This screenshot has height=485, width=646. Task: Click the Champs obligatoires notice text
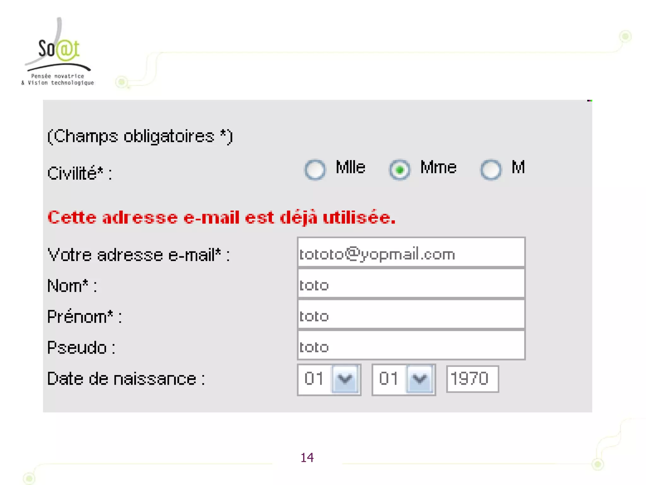tap(140, 136)
